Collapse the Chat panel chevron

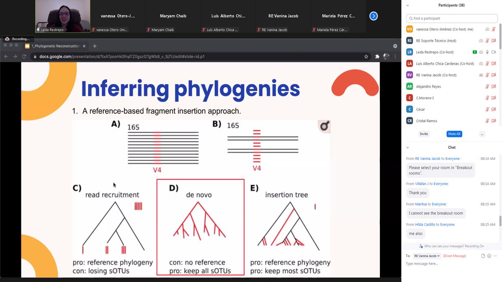[408, 147]
